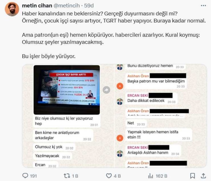
Task: Retweet the post via retweet icon
Action: click(x=67, y=176)
